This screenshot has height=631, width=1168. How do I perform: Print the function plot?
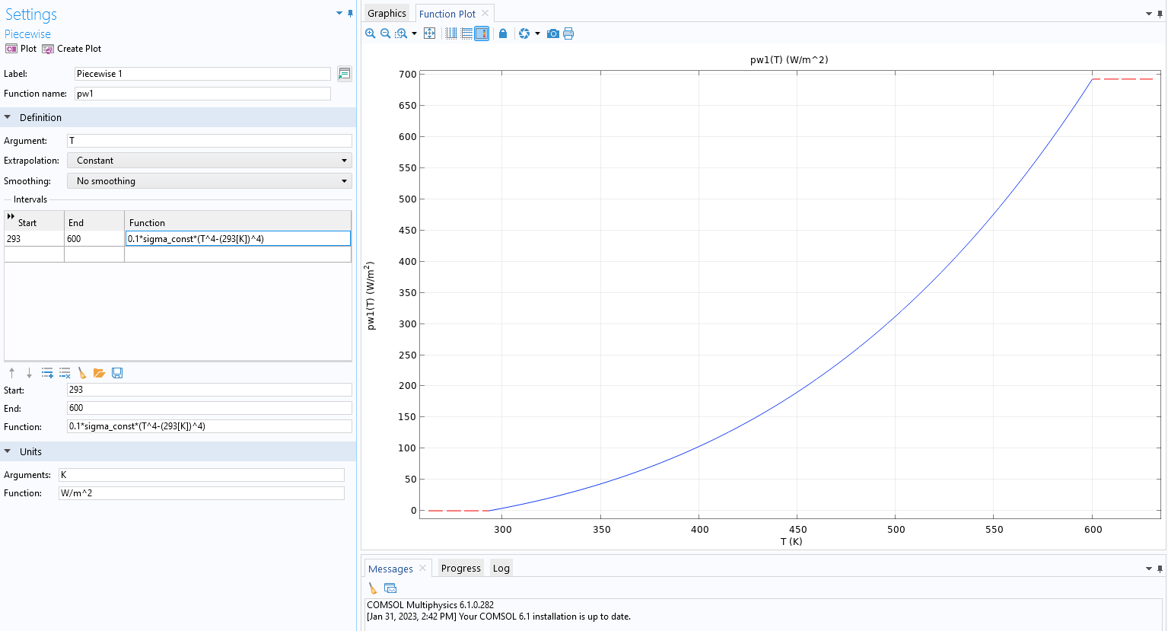point(568,33)
